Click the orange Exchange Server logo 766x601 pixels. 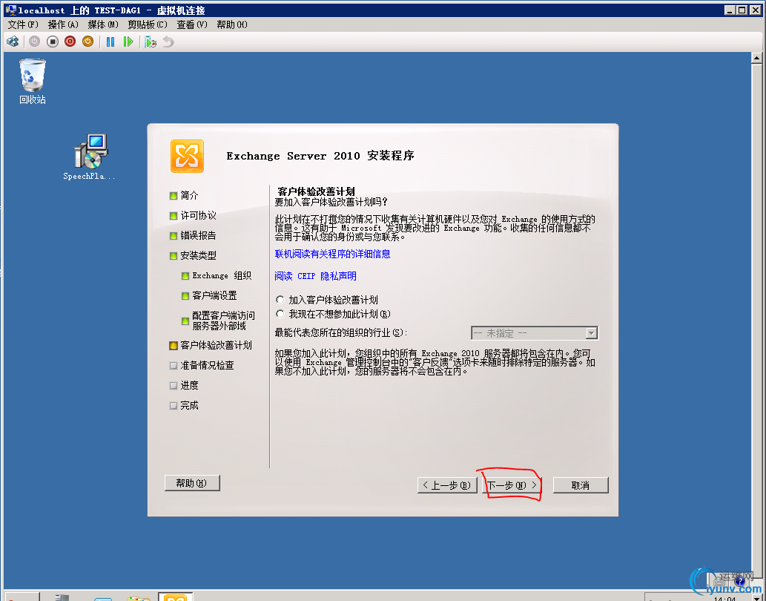[x=187, y=157]
